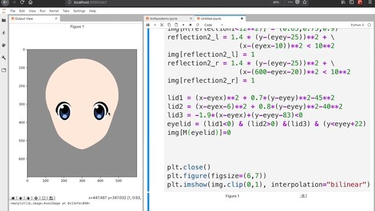
Task: Click the line defining lid3
Action: [235, 115]
